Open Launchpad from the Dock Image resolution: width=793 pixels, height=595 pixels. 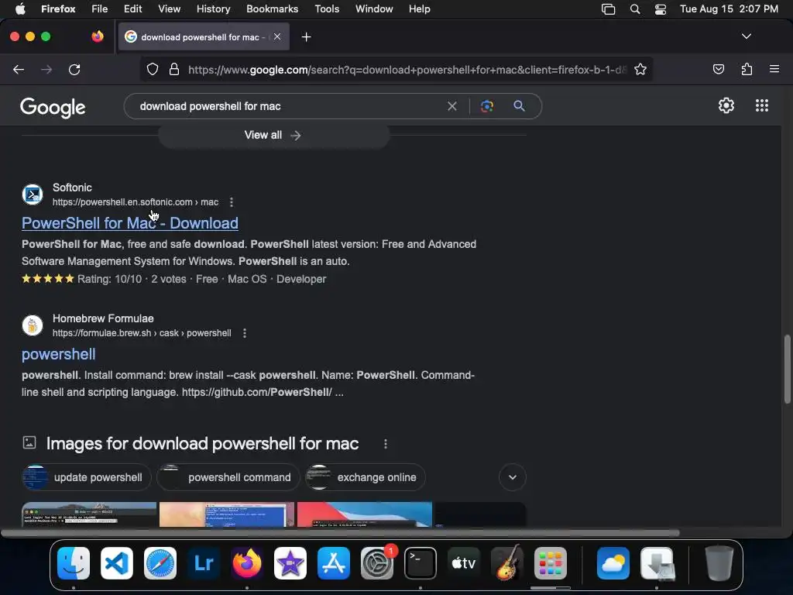[551, 563]
